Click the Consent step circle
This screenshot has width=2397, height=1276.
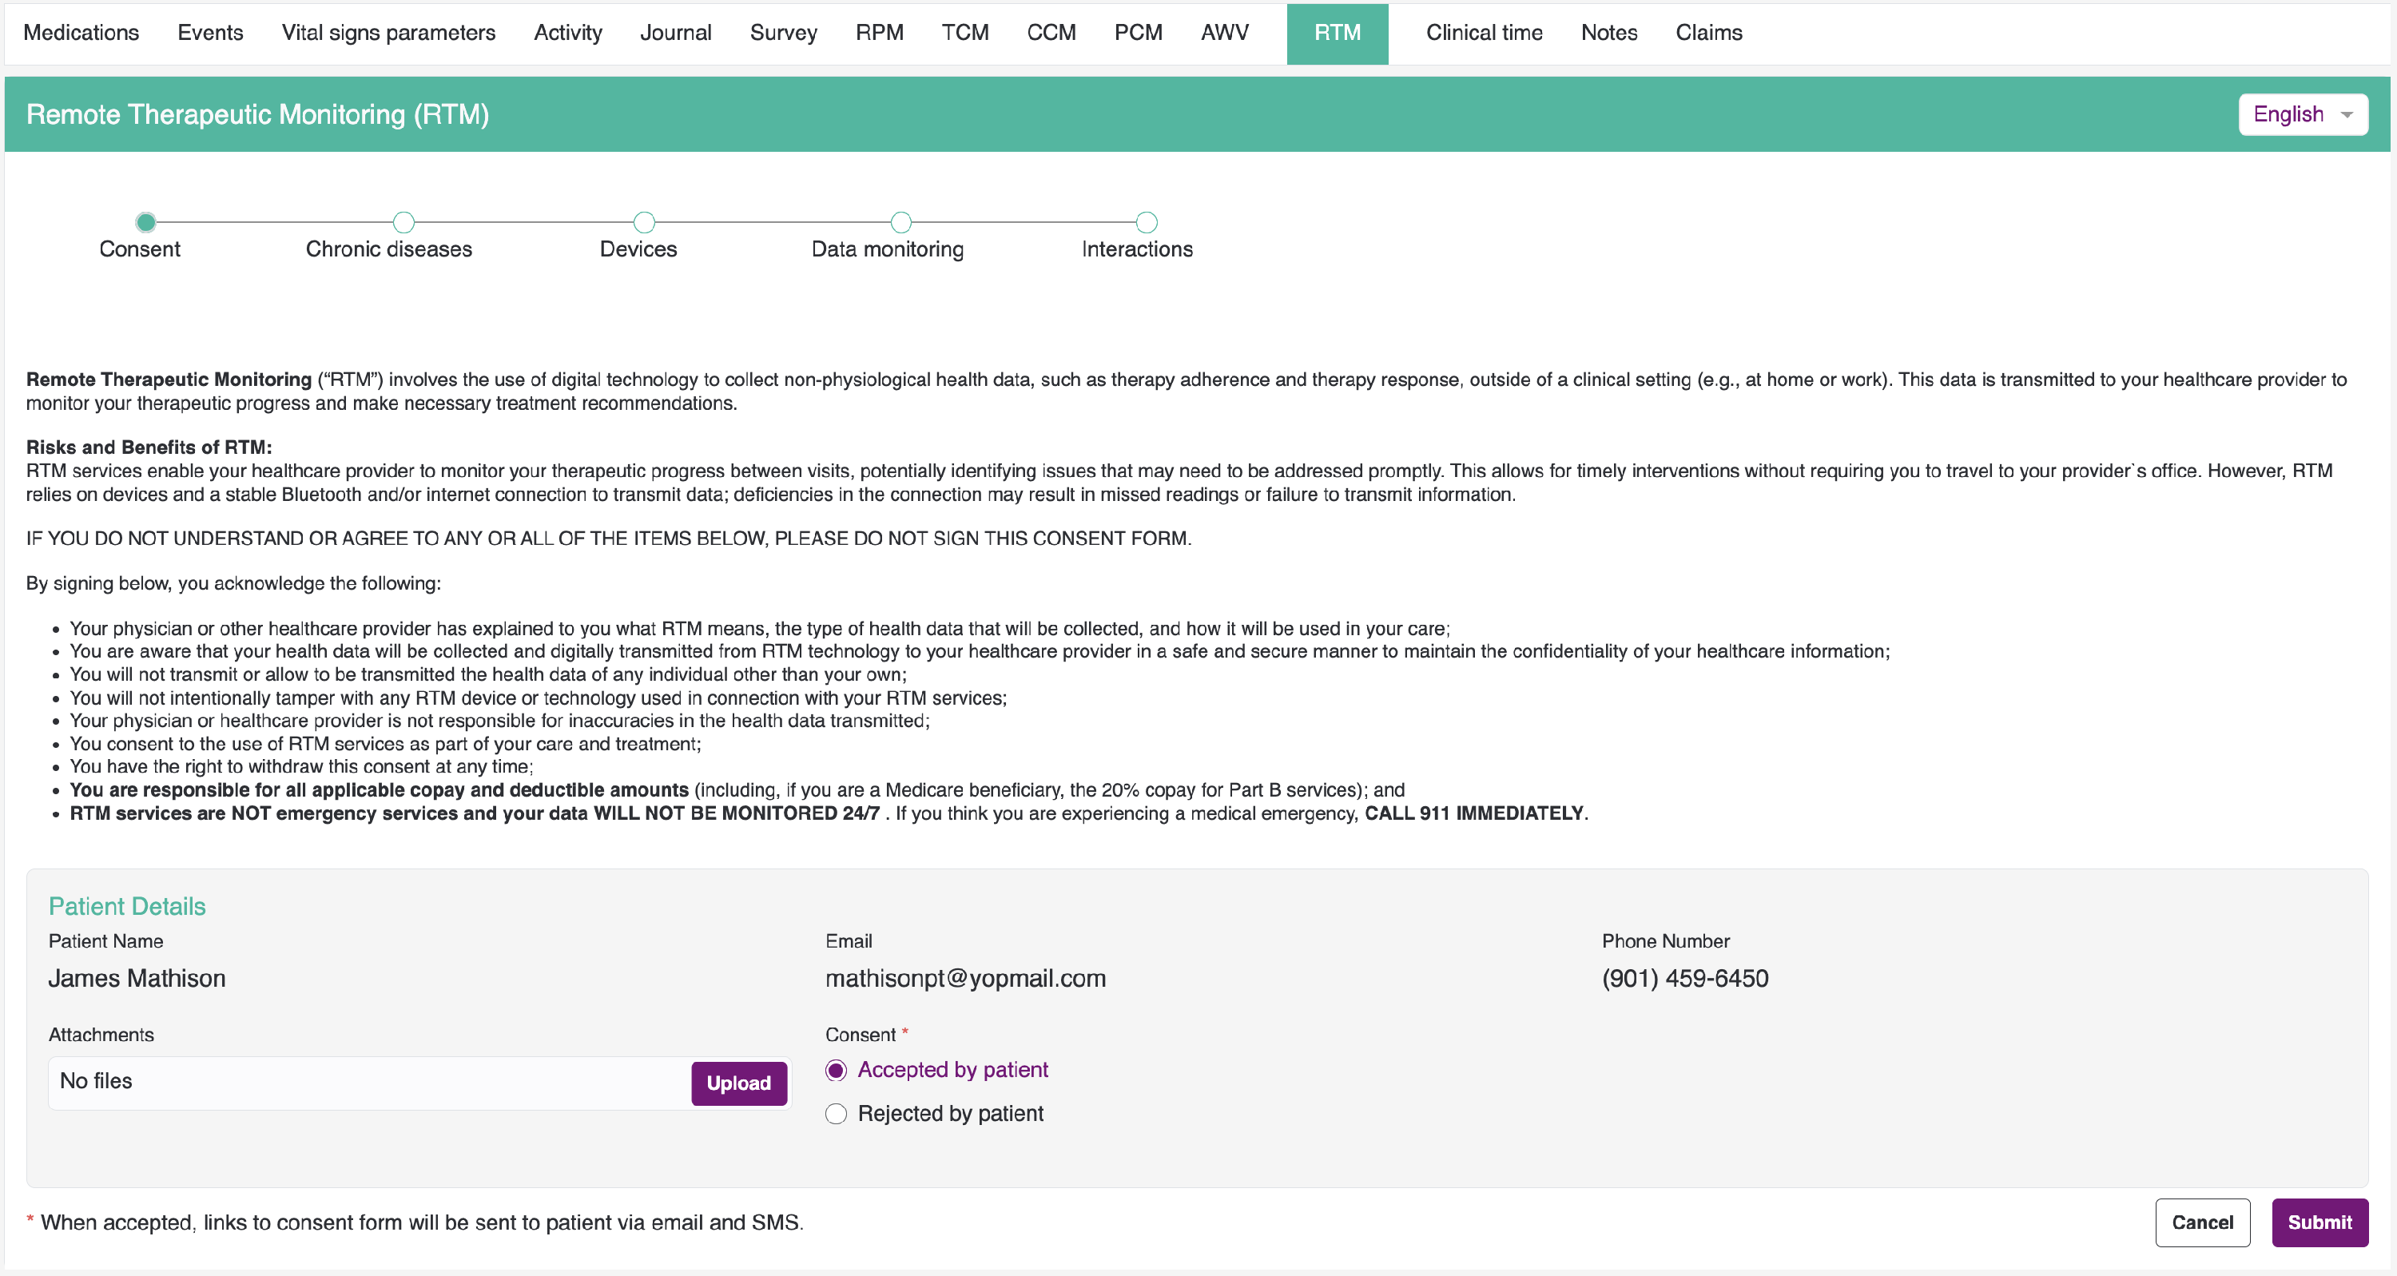(145, 222)
